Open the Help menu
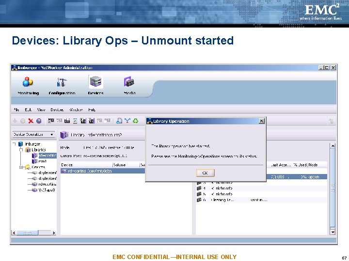Screen dimensions: 349x261 click(x=92, y=110)
